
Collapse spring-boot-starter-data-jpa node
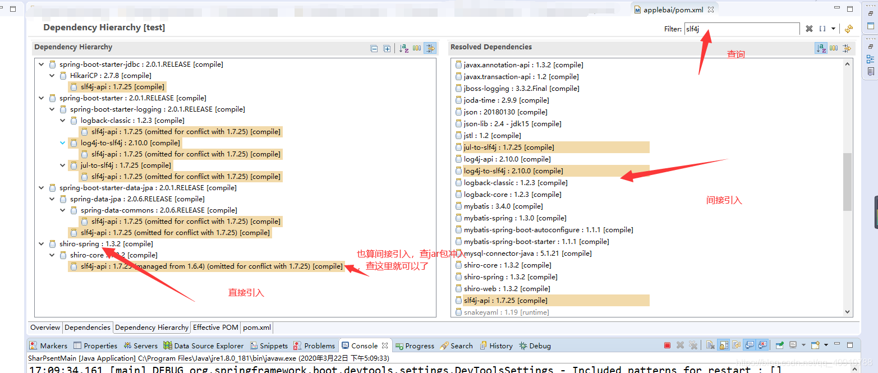(x=42, y=188)
